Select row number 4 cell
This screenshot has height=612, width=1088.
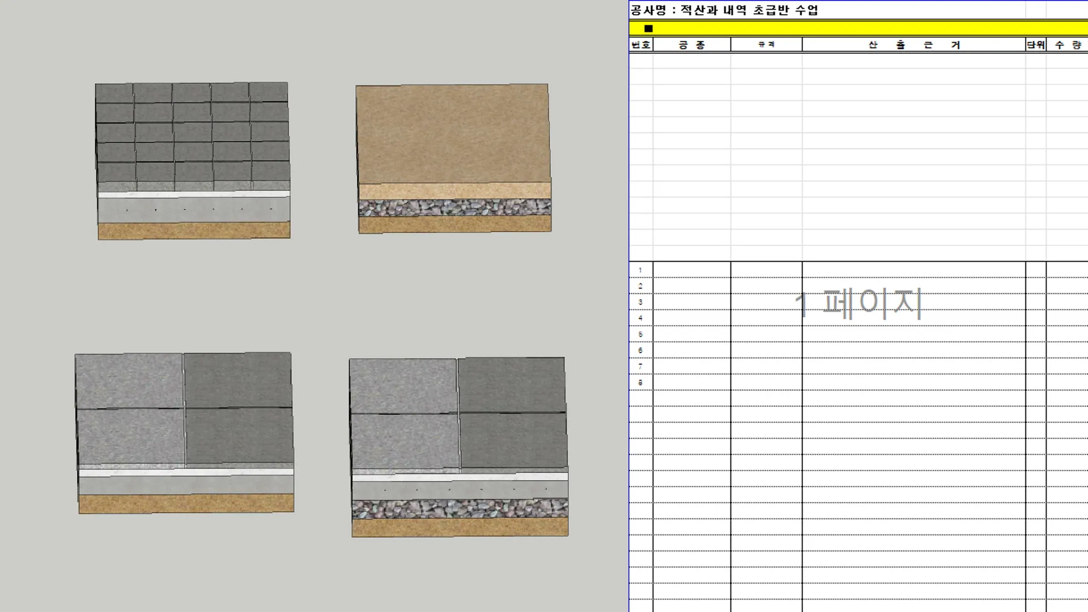coord(640,318)
